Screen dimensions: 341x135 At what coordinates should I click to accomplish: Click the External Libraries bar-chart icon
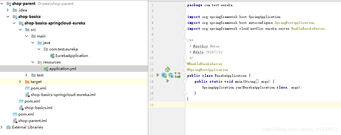coord(9,127)
